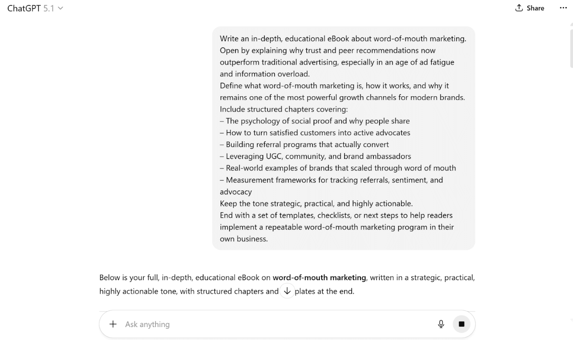
Task: Click the Share button to share this chat
Action: click(529, 8)
